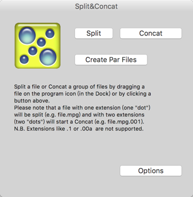The width and height of the screenshot is (193, 197).
Task: Open the Options panel
Action: point(151,171)
